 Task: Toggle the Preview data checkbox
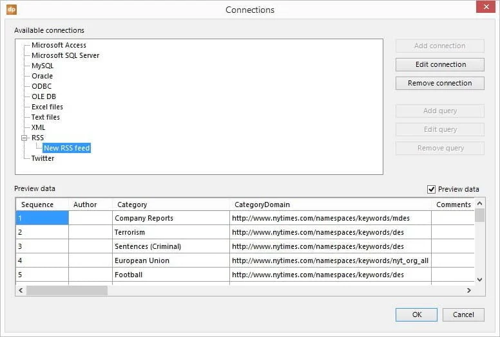click(x=431, y=189)
